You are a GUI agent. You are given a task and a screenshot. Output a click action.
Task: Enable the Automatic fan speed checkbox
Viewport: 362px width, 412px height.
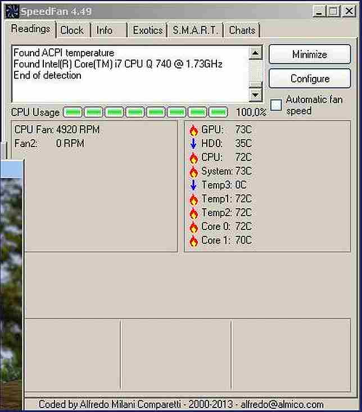276,105
